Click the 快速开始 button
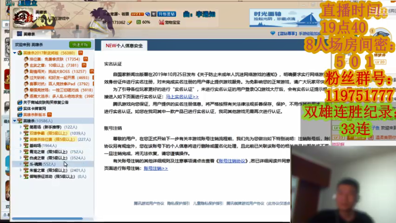The width and height of the screenshot is (396, 223). coord(80,45)
